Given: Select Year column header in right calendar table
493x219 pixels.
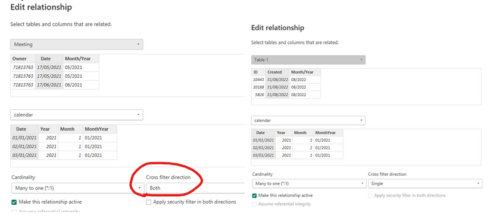Looking at the screenshot, I should 284,132.
